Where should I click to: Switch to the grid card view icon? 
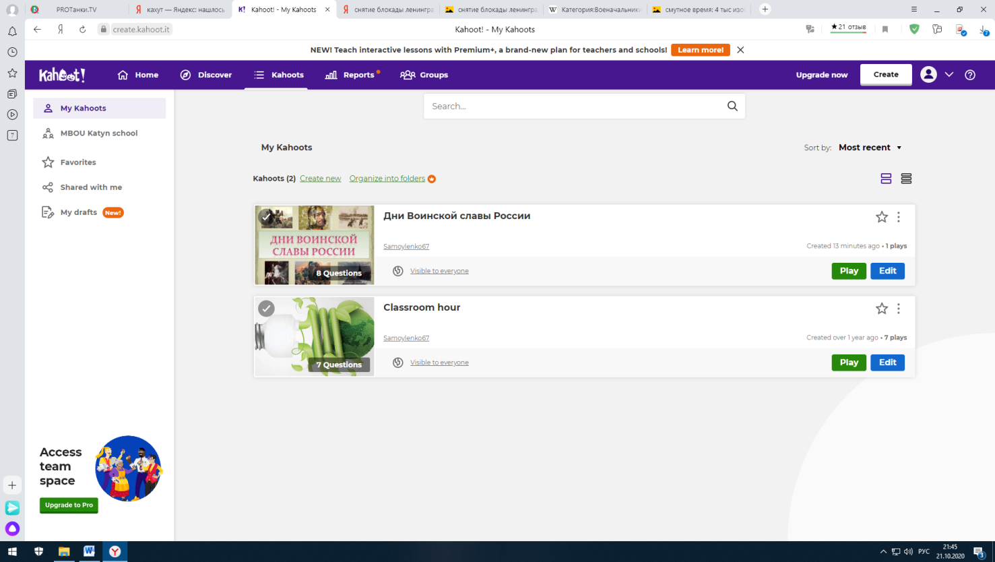pyautogui.click(x=886, y=179)
